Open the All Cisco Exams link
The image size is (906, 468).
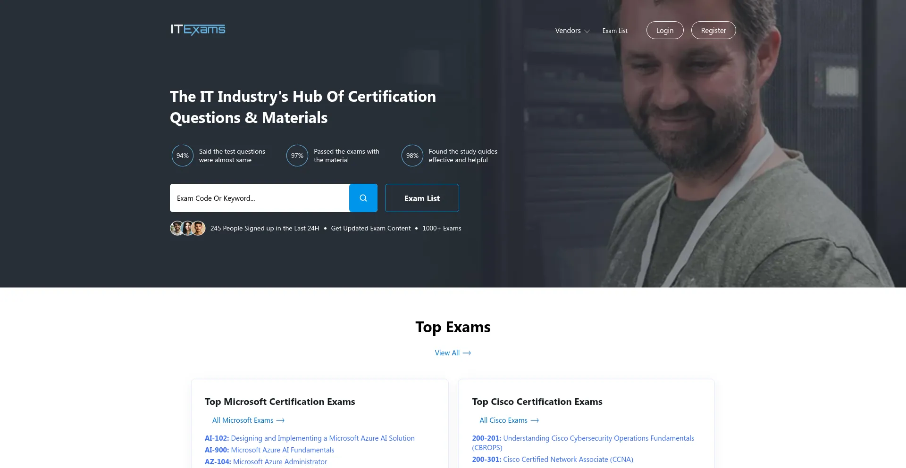(503, 420)
